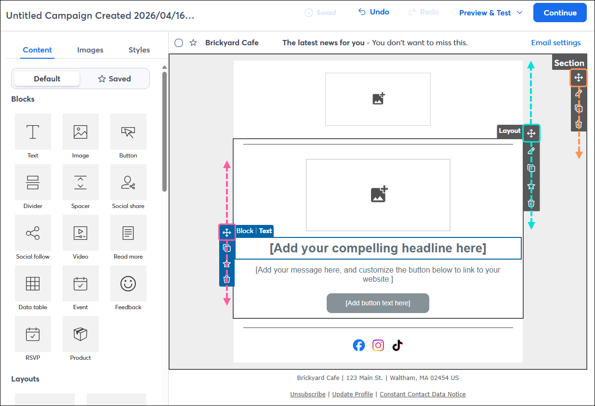Delete the headline text block via its trash icon
This screenshot has width=595, height=406.
(x=227, y=279)
